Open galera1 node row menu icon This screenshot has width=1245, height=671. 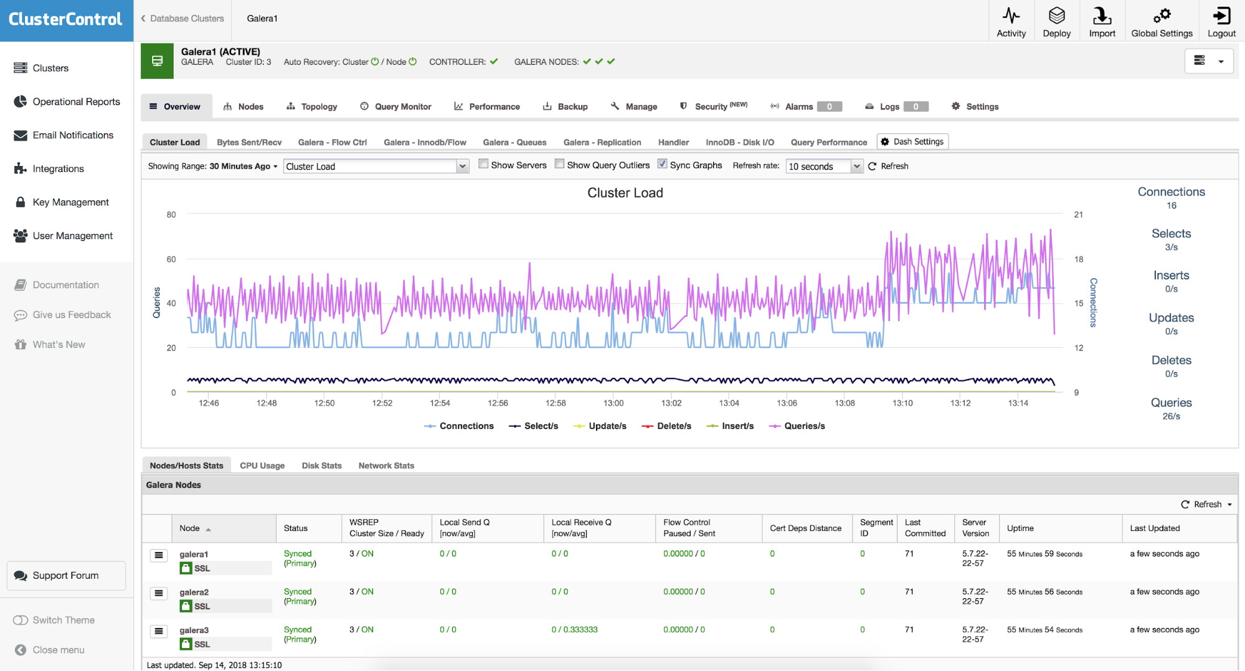[159, 555]
